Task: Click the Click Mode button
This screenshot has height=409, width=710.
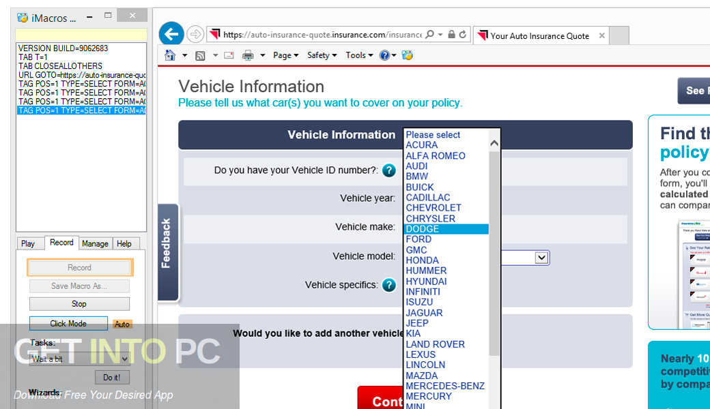Action: click(68, 324)
